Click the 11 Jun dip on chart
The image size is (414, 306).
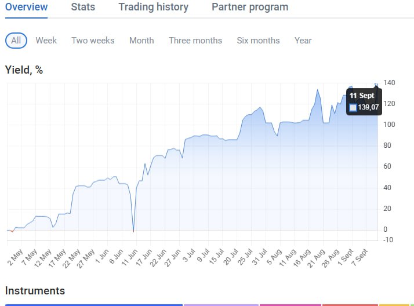tap(133, 231)
